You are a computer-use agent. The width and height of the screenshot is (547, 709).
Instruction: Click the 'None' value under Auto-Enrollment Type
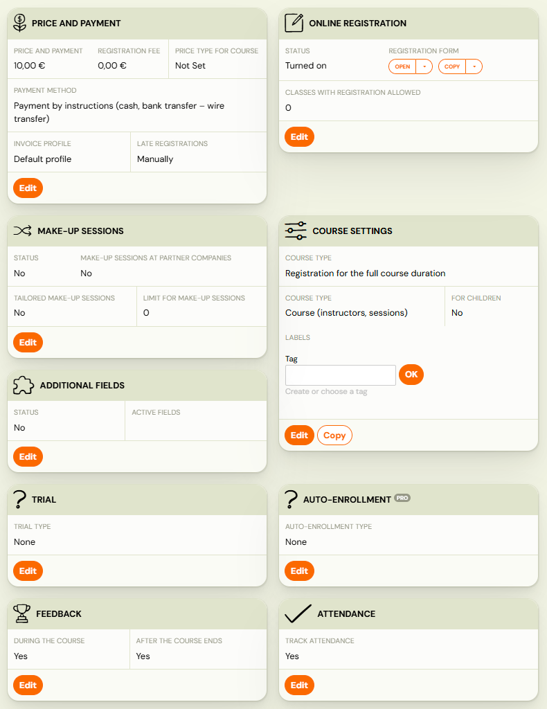click(x=296, y=542)
